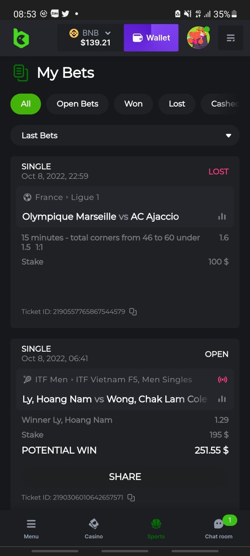Viewport: 250px width, 556px height.
Task: Open the bottom Menu tab
Action: (x=31, y=529)
